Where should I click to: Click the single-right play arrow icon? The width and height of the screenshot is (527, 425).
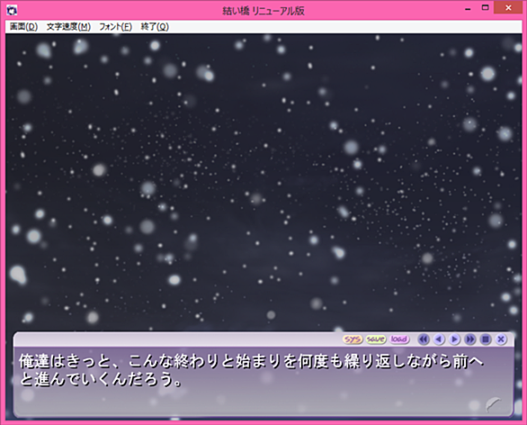pyautogui.click(x=454, y=339)
